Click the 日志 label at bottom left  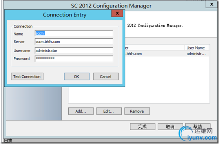[x=8, y=140]
